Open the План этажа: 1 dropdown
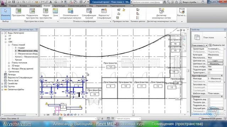 199,46
